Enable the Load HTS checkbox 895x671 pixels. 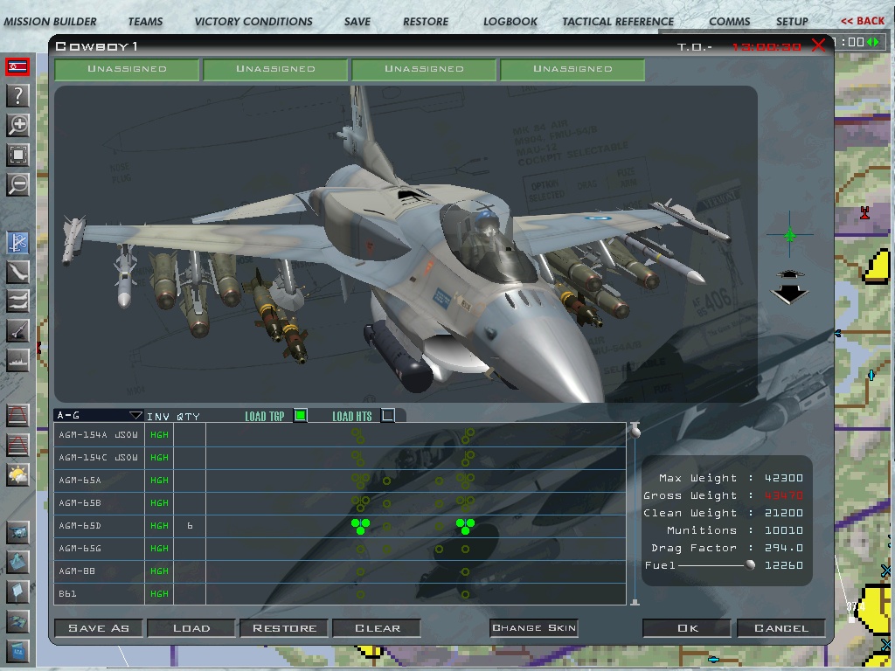point(387,415)
